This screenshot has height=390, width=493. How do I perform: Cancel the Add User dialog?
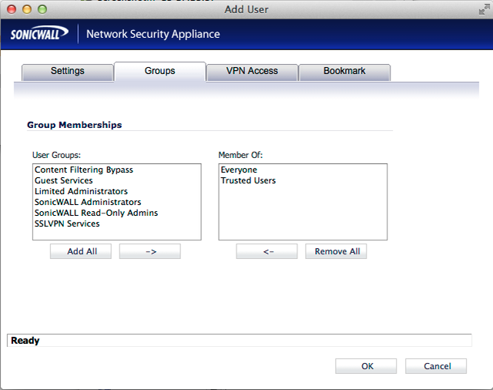(436, 366)
